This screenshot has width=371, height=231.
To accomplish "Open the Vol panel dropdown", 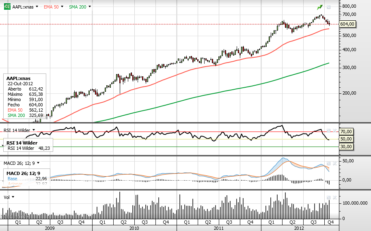I will click(13, 197).
